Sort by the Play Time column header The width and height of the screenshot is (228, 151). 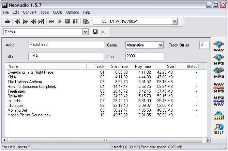141,67
